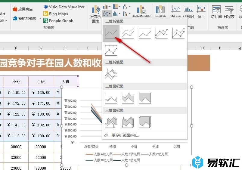Open 更多折线图(M)... more line charts
The height and width of the screenshot is (170, 242).
click(144, 135)
